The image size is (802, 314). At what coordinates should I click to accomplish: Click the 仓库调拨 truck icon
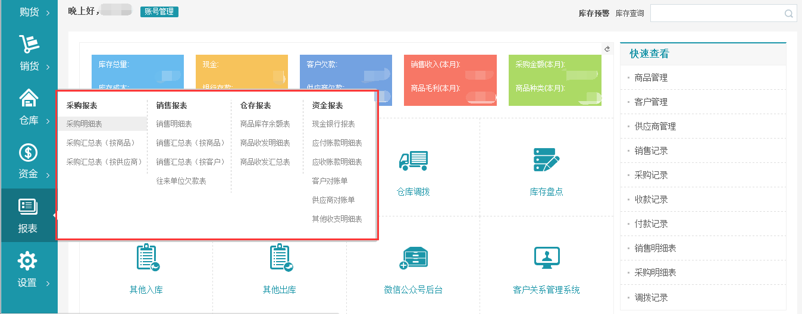[x=413, y=160]
